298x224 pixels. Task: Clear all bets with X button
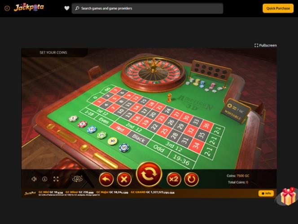click(x=124, y=179)
